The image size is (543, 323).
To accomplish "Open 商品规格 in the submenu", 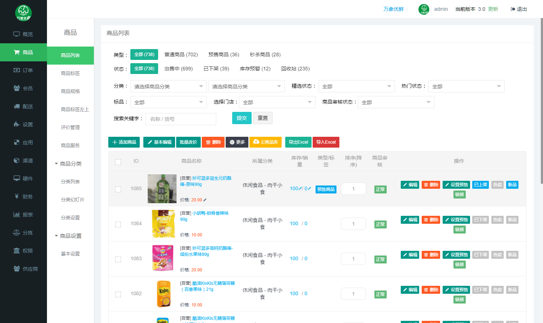I will (70, 91).
